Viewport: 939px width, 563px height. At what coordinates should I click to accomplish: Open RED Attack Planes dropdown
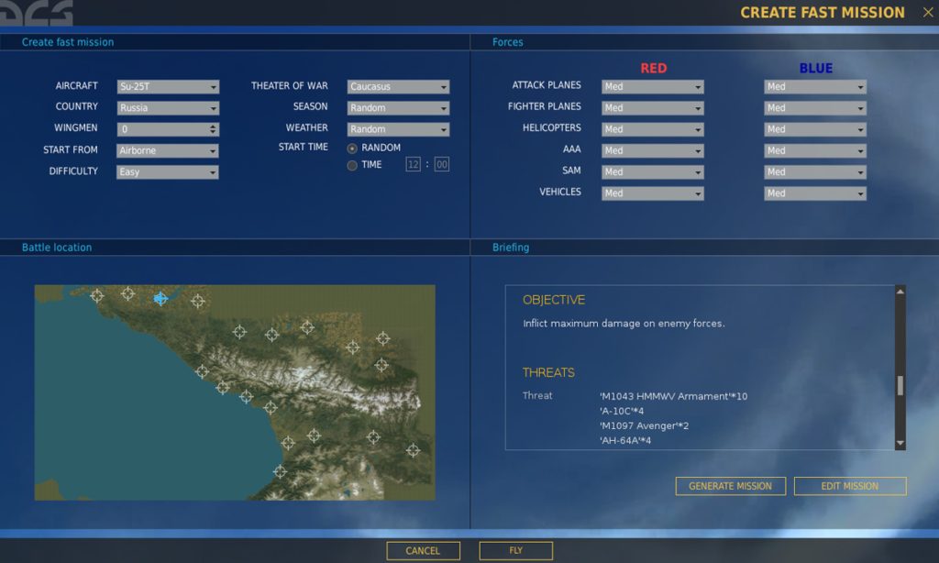point(653,87)
